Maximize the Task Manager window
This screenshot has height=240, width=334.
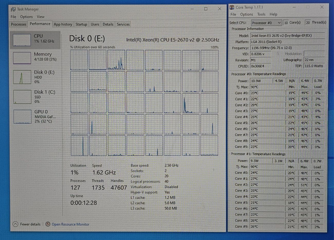tap(206, 9)
